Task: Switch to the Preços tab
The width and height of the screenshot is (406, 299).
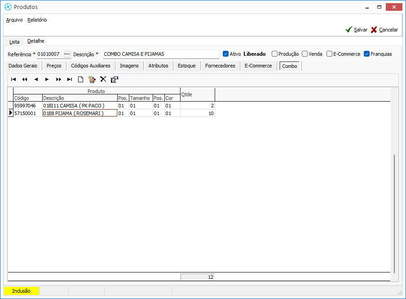Action: pos(54,66)
